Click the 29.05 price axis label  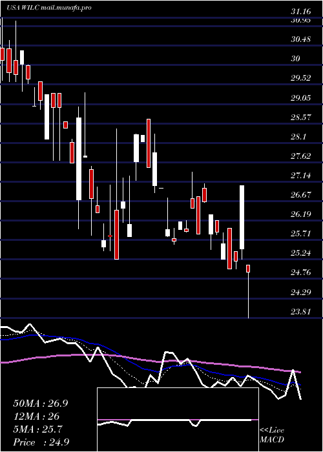point(301,98)
